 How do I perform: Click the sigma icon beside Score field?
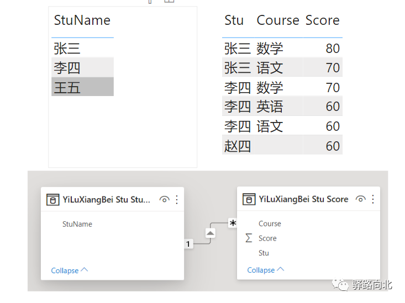(249, 238)
